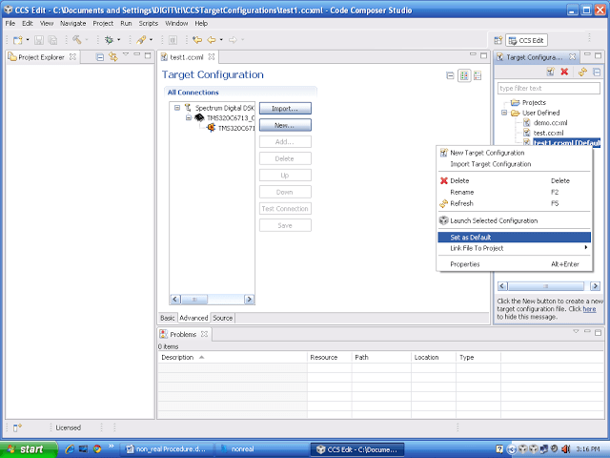Open the wand tools dropdown arrow

coord(151,40)
